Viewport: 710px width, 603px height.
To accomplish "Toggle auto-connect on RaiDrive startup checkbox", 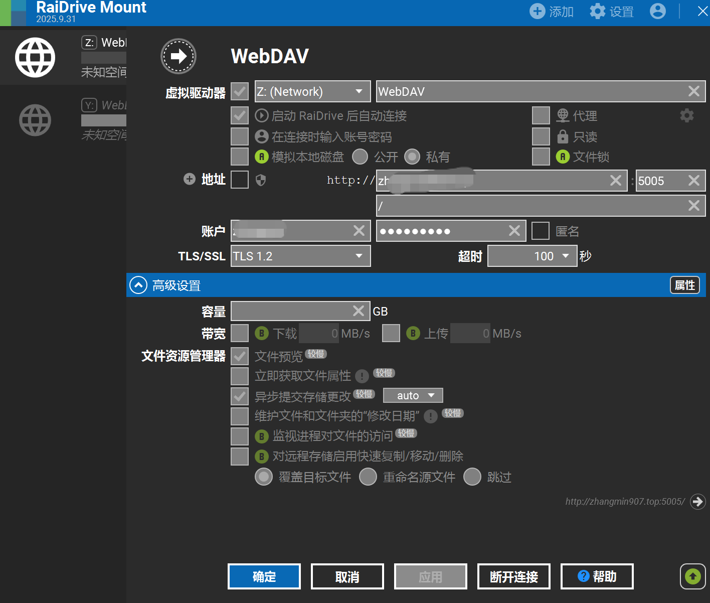I will click(x=240, y=115).
